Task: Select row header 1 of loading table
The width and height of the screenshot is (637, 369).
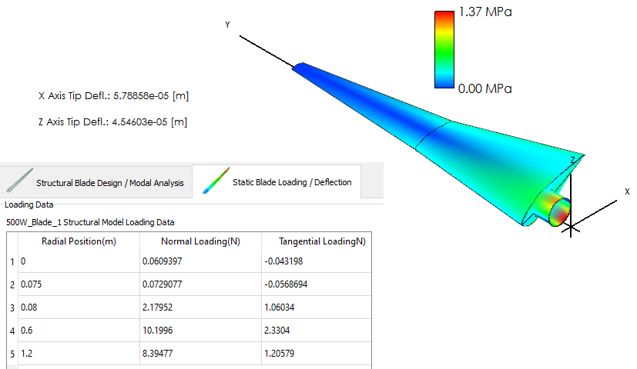Action: coord(12,261)
